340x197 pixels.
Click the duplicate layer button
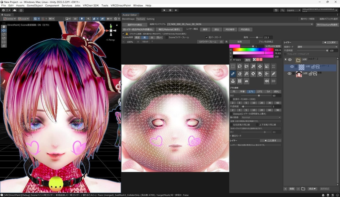pos(292,189)
